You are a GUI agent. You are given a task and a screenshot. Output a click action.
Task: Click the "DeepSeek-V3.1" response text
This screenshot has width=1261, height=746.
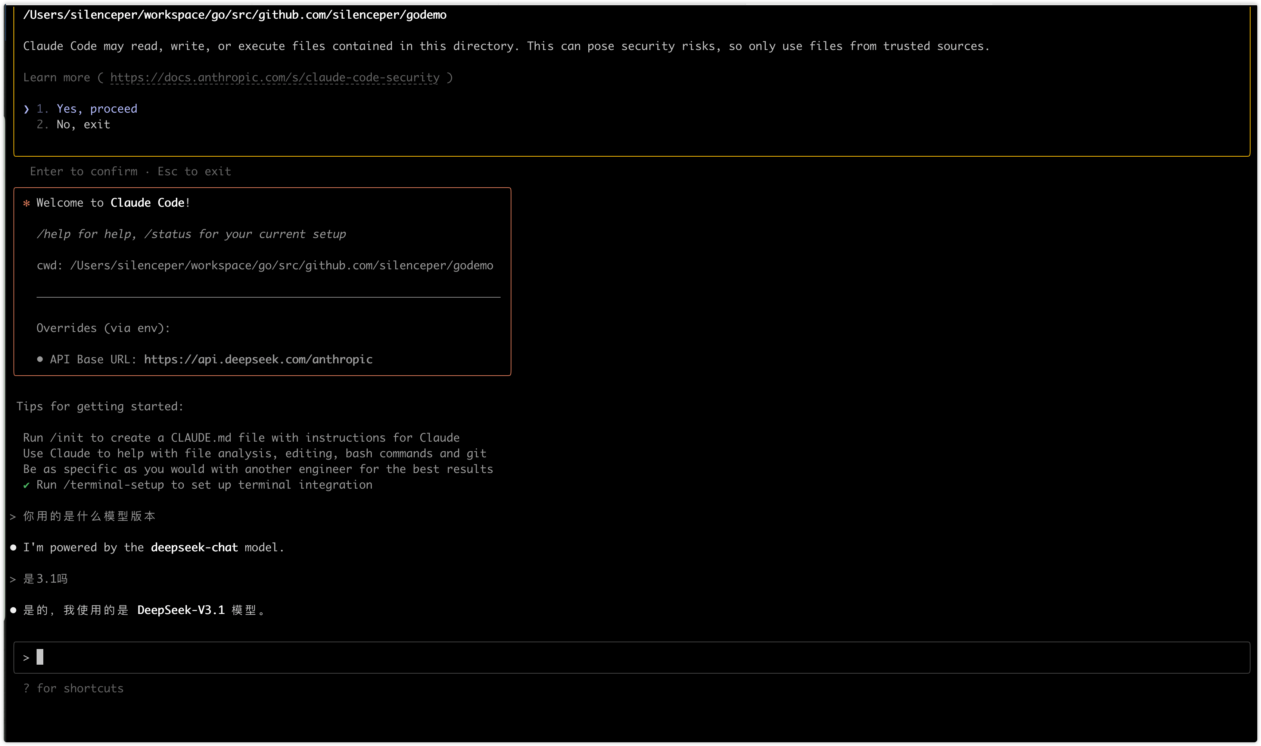(181, 610)
